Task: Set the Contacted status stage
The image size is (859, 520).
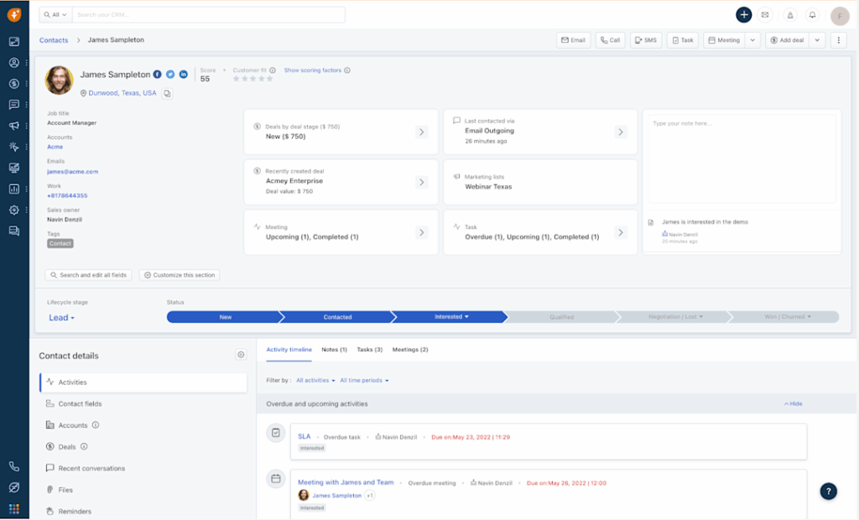Action: point(337,317)
